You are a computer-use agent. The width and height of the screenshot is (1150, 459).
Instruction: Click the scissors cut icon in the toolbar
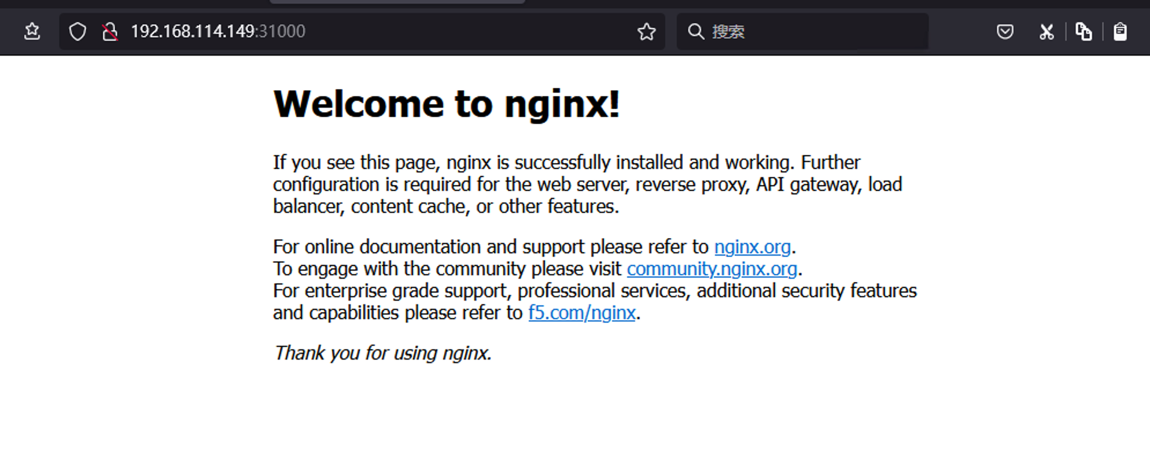tap(1046, 31)
